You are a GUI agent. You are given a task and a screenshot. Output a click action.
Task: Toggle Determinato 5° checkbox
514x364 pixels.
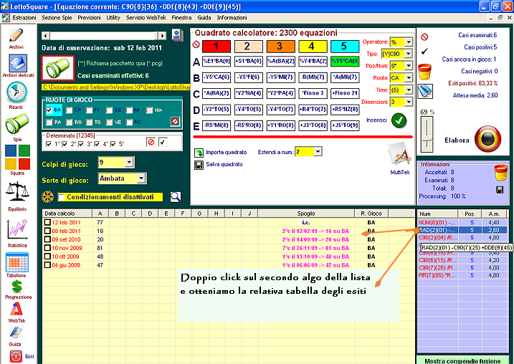coord(113,144)
